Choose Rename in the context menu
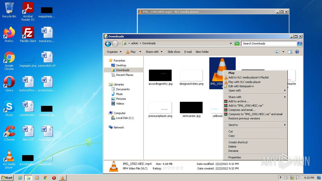This screenshot has height=181, width=322. (x=255, y=151)
